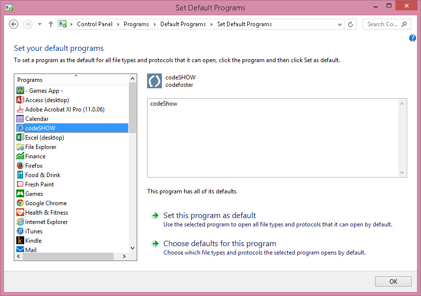This screenshot has width=421, height=296.
Task: Select Calendar in the programs list
Action: [37, 118]
